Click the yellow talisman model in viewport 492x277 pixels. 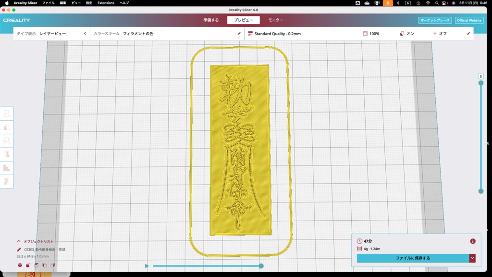point(241,150)
